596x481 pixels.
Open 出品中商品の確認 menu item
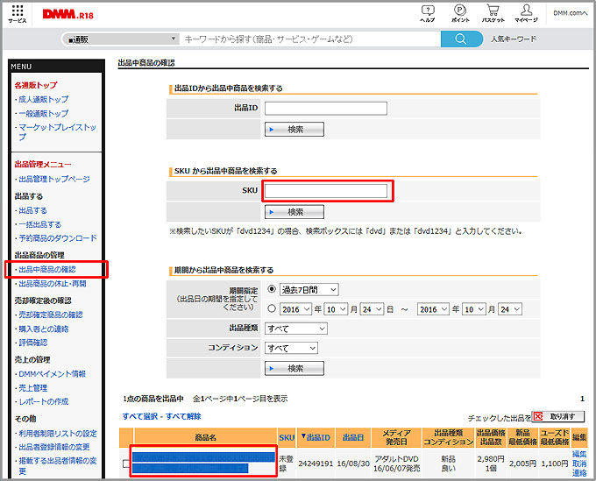click(47, 269)
